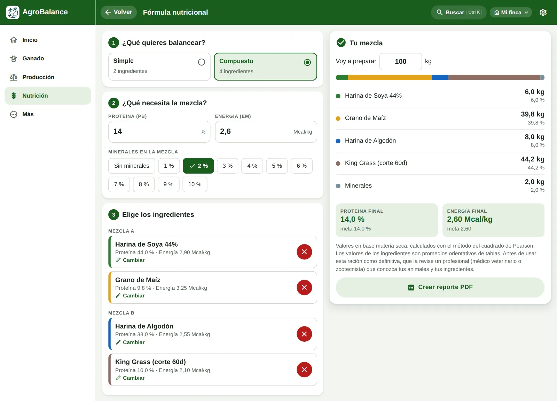The image size is (557, 401).
Task: Go to Inicio in the sidebar
Action: tap(48, 40)
